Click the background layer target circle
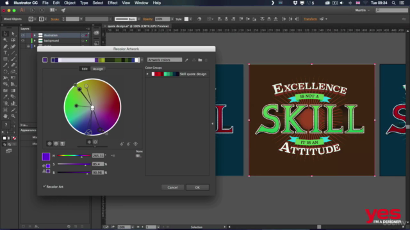 pos(83,41)
